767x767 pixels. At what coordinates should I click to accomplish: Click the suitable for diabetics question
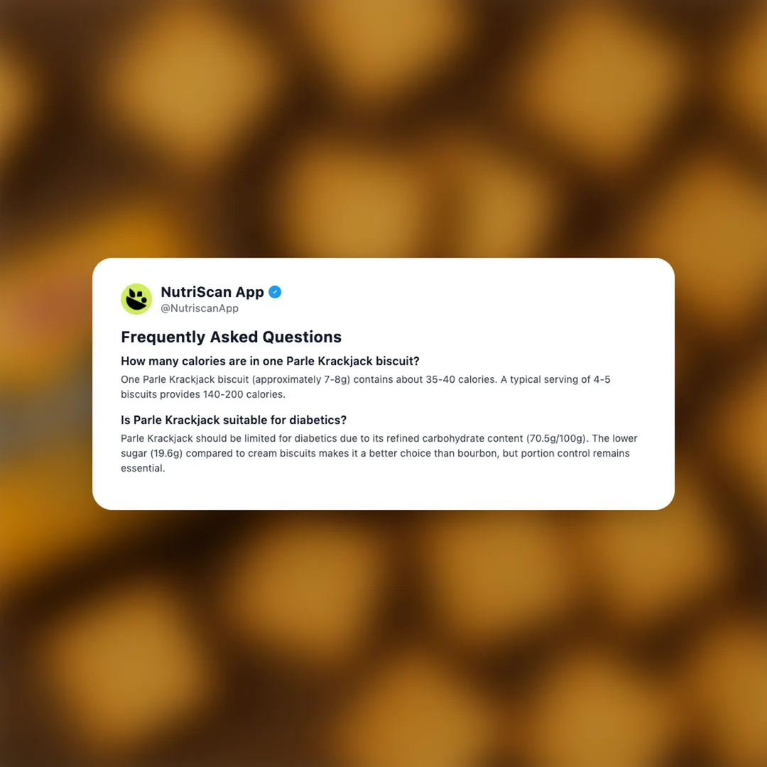[234, 420]
